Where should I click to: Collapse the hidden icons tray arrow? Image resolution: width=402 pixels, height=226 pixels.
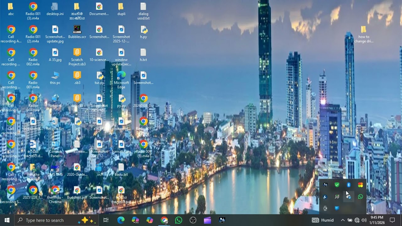point(343,220)
